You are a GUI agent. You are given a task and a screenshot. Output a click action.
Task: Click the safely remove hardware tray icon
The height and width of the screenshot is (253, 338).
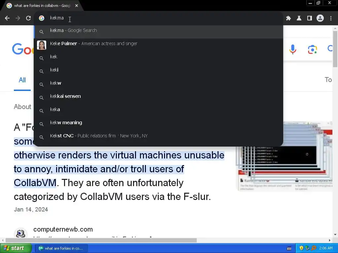tap(307, 248)
